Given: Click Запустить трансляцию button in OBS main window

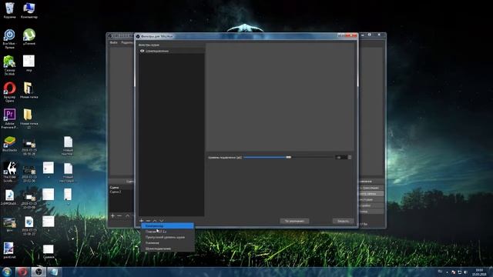Looking at the screenshot, I should (x=371, y=188).
